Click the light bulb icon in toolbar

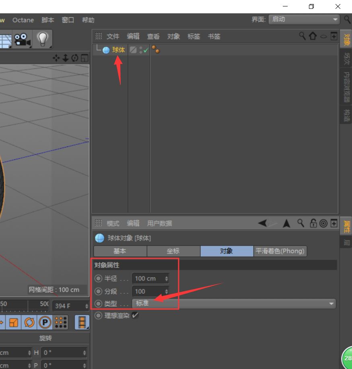(x=43, y=39)
